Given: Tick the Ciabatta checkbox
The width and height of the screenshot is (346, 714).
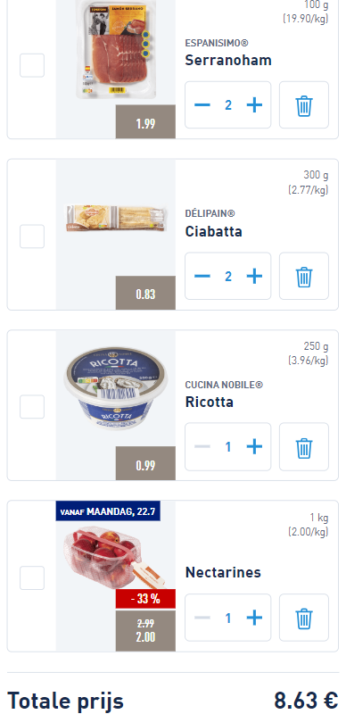Looking at the screenshot, I should tap(32, 236).
